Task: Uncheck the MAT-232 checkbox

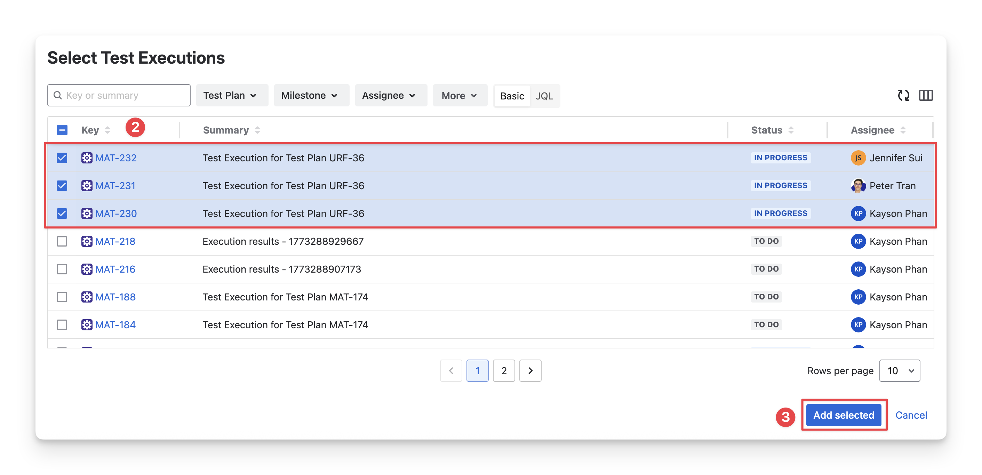Action: [x=62, y=158]
